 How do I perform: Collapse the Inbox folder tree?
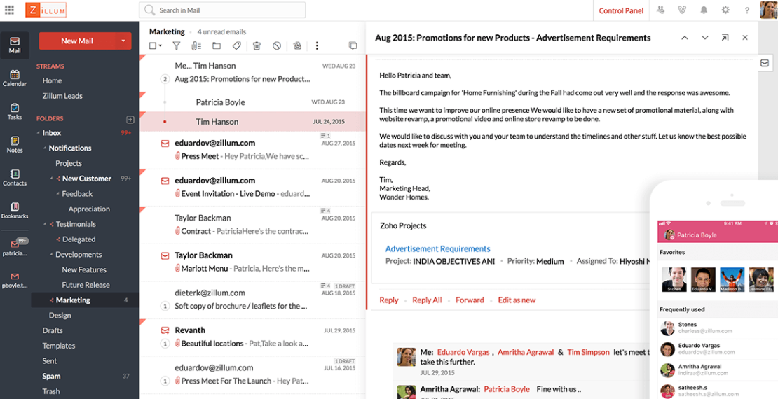pos(37,133)
